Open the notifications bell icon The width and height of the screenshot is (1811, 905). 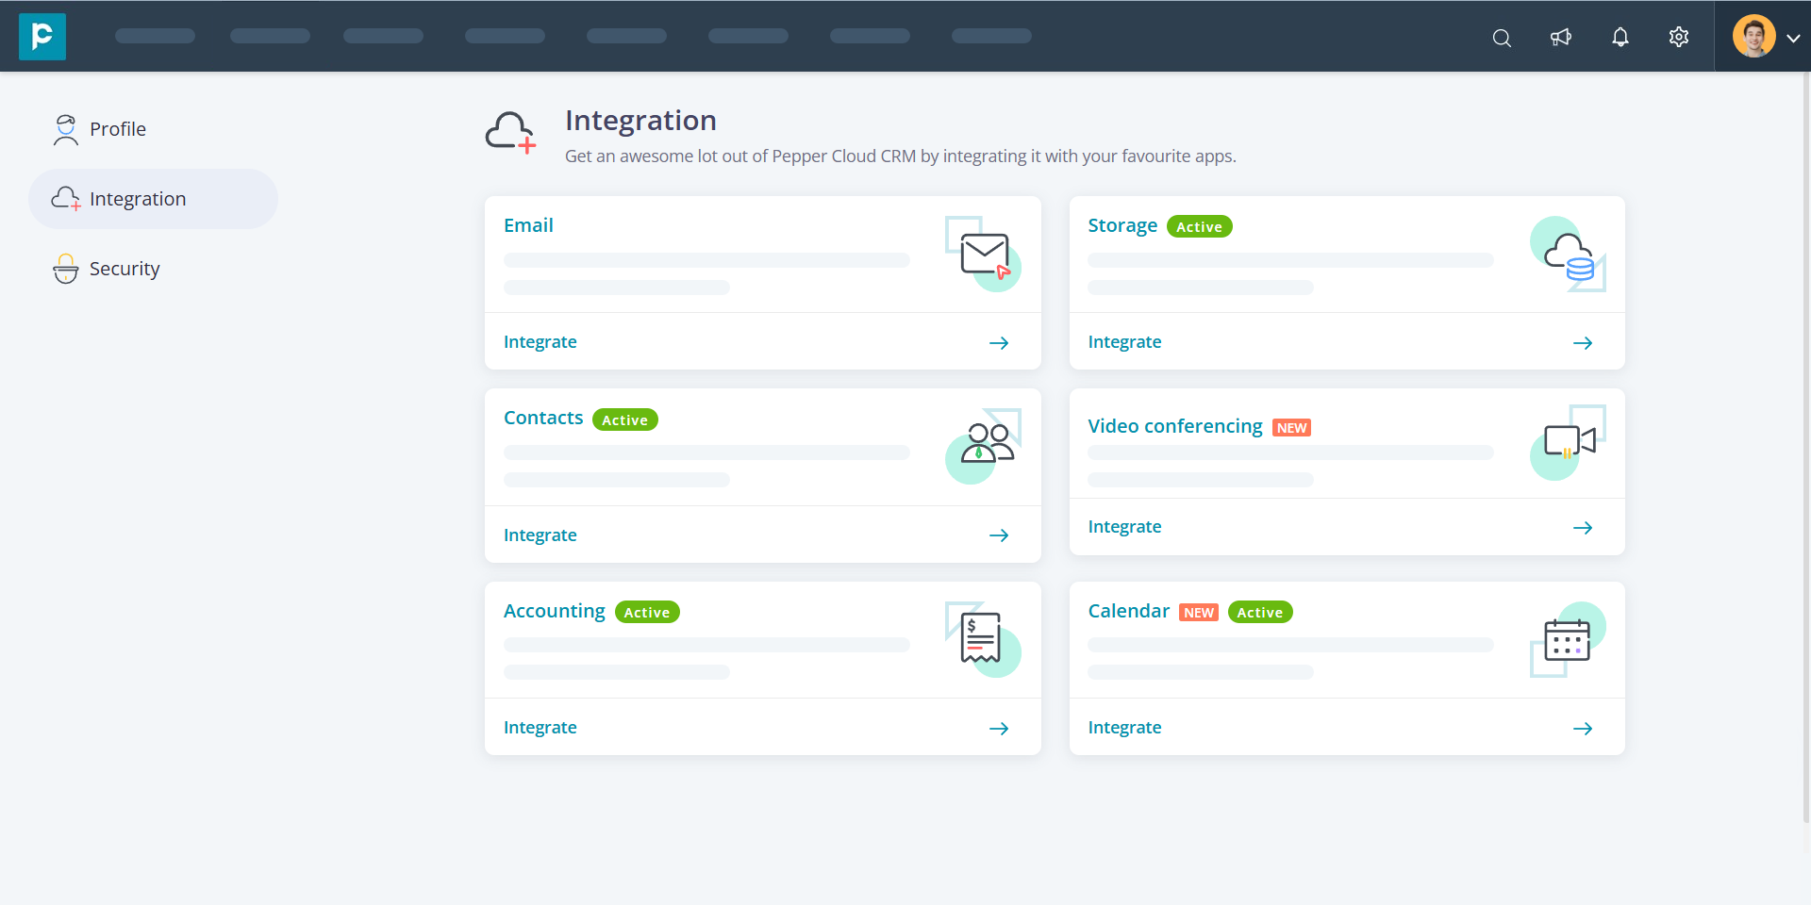pyautogui.click(x=1620, y=37)
